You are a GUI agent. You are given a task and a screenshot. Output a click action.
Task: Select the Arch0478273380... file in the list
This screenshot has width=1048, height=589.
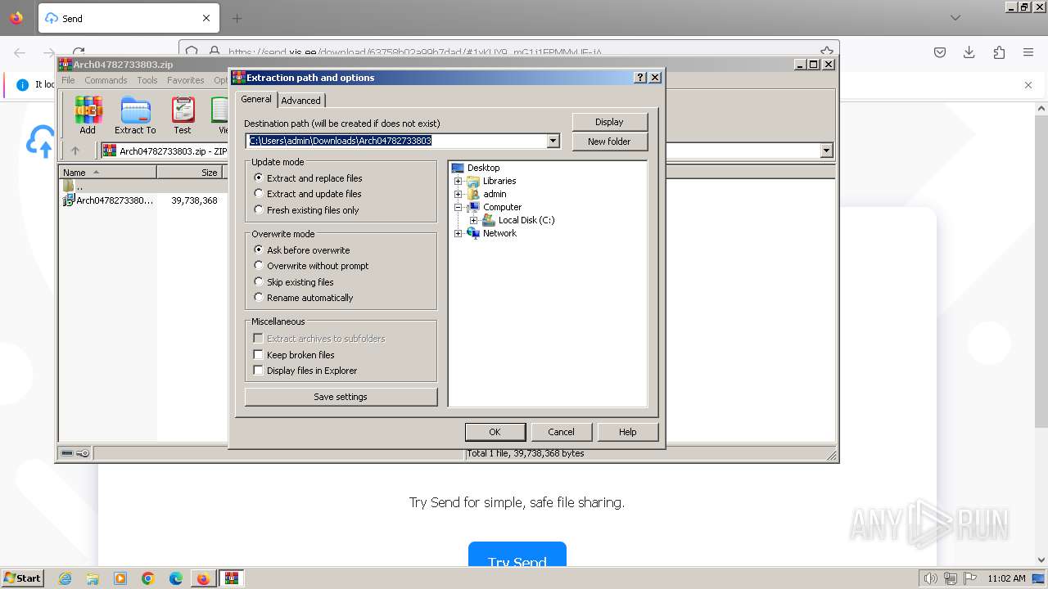pyautogui.click(x=108, y=200)
